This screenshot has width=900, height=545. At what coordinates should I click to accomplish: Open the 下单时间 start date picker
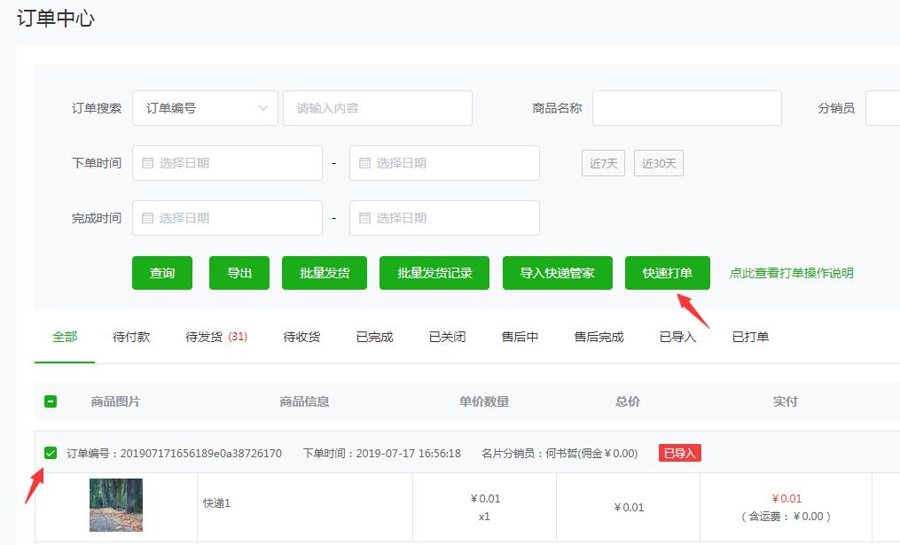(227, 163)
